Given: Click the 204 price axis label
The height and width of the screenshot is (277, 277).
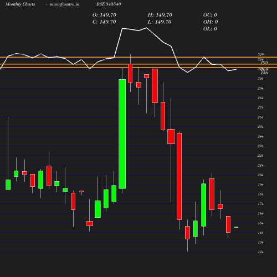Looking at the screenshot, I should coord(260,175).
